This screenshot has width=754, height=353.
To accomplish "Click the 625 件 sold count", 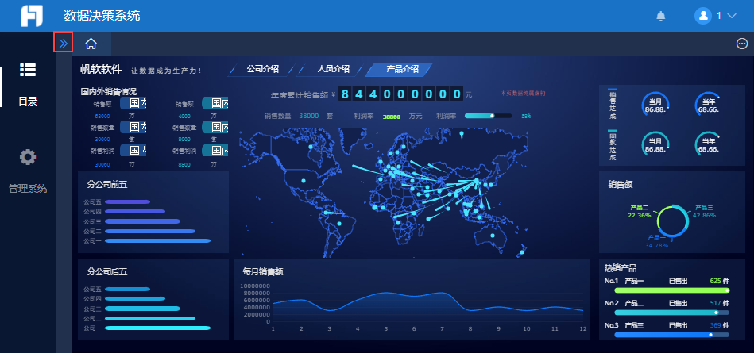I will (719, 281).
